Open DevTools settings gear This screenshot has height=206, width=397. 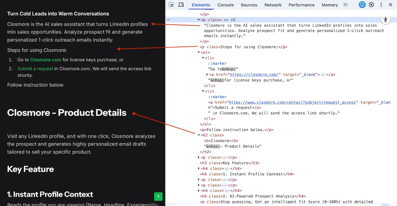(372, 5)
